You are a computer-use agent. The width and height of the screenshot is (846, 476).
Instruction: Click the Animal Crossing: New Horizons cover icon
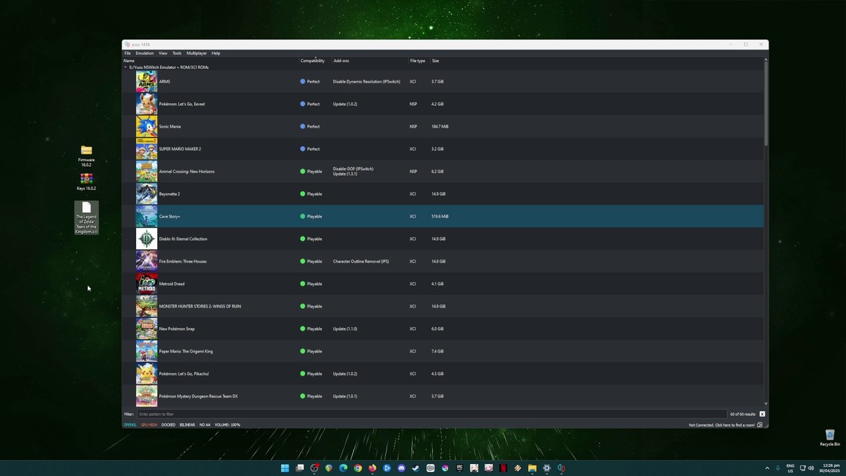[147, 171]
